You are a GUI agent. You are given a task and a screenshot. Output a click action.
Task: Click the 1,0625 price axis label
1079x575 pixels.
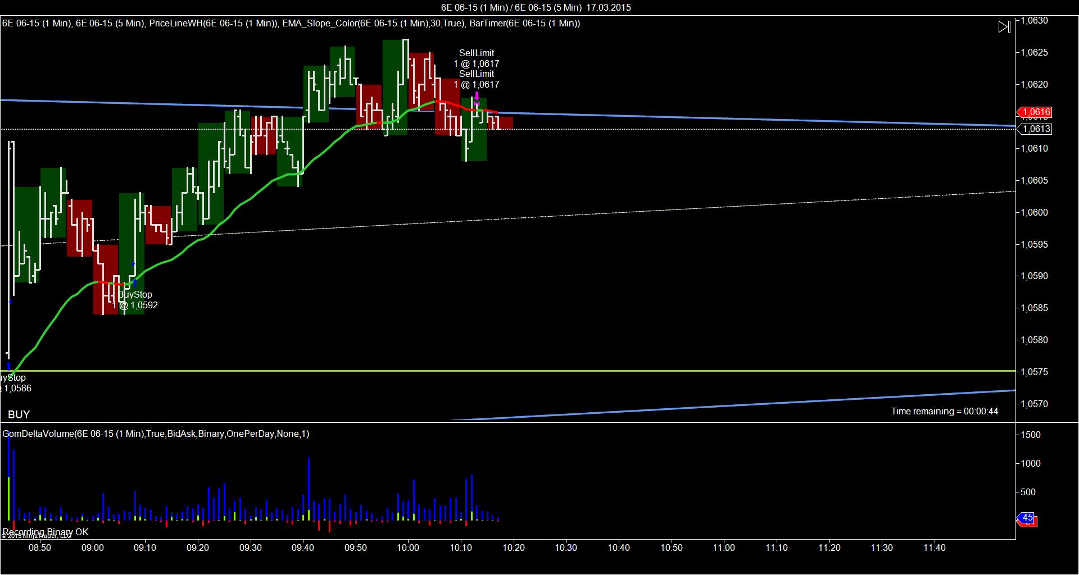[1035, 53]
